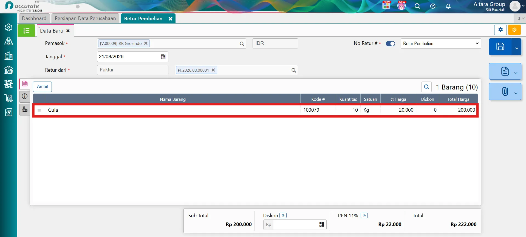
Task: Search invoices in the Faktur number field
Action: (x=294, y=70)
